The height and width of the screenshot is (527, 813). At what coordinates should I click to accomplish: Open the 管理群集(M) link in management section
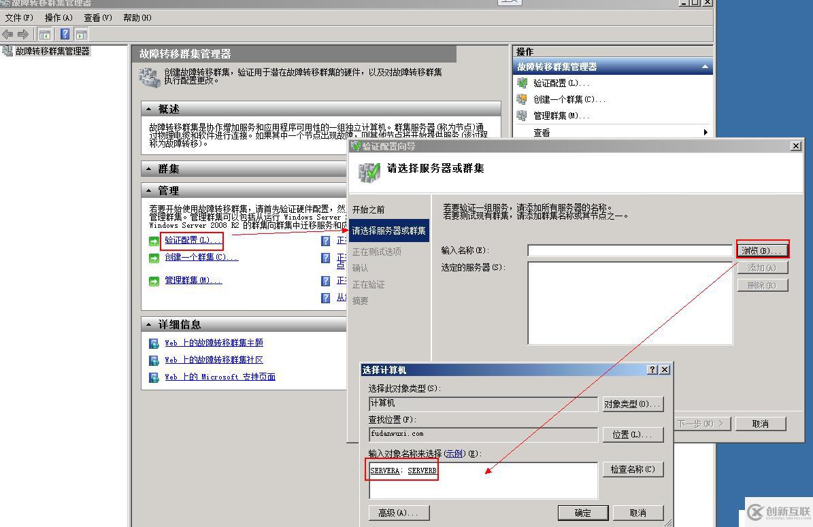(193, 280)
